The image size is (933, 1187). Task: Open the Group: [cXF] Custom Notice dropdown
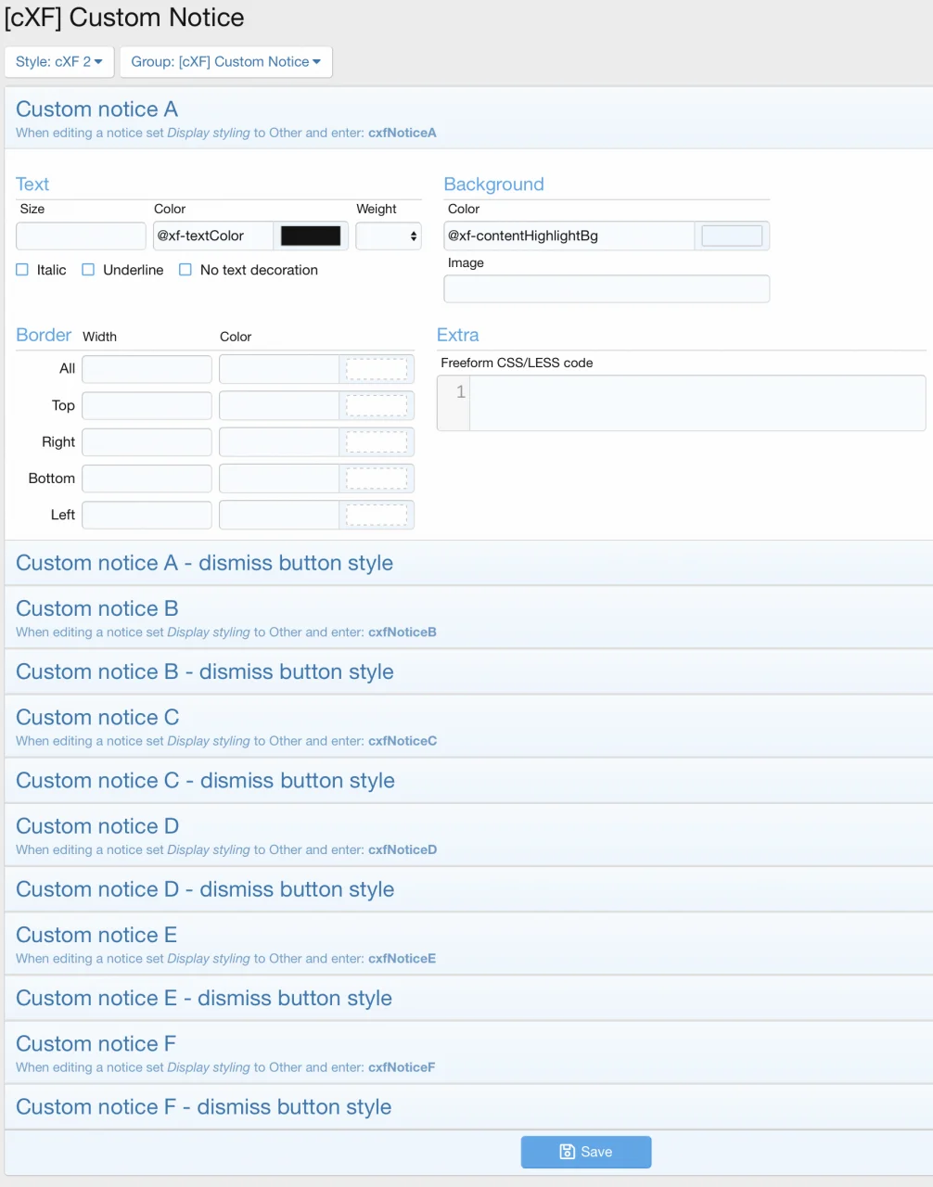coord(225,61)
